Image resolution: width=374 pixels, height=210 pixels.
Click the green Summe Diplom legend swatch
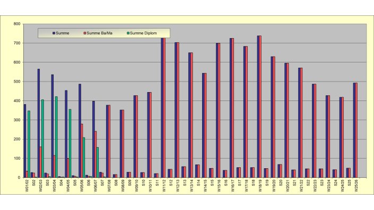(128, 33)
